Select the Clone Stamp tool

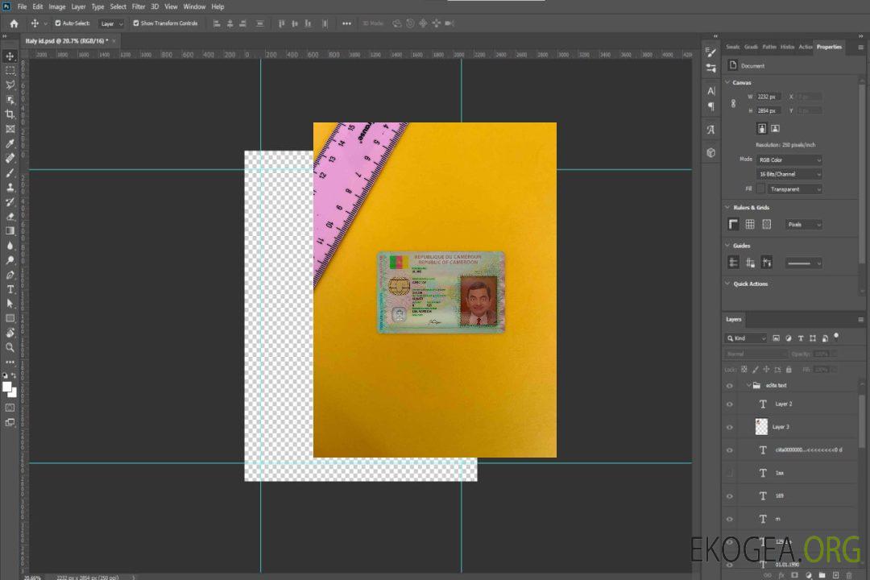(x=10, y=188)
